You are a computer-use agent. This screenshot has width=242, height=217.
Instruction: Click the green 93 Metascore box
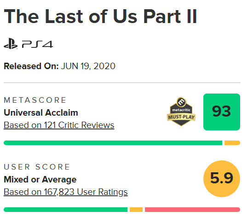pos(222,112)
